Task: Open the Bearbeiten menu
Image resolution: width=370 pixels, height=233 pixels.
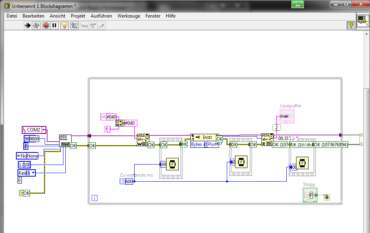Action: tap(33, 16)
